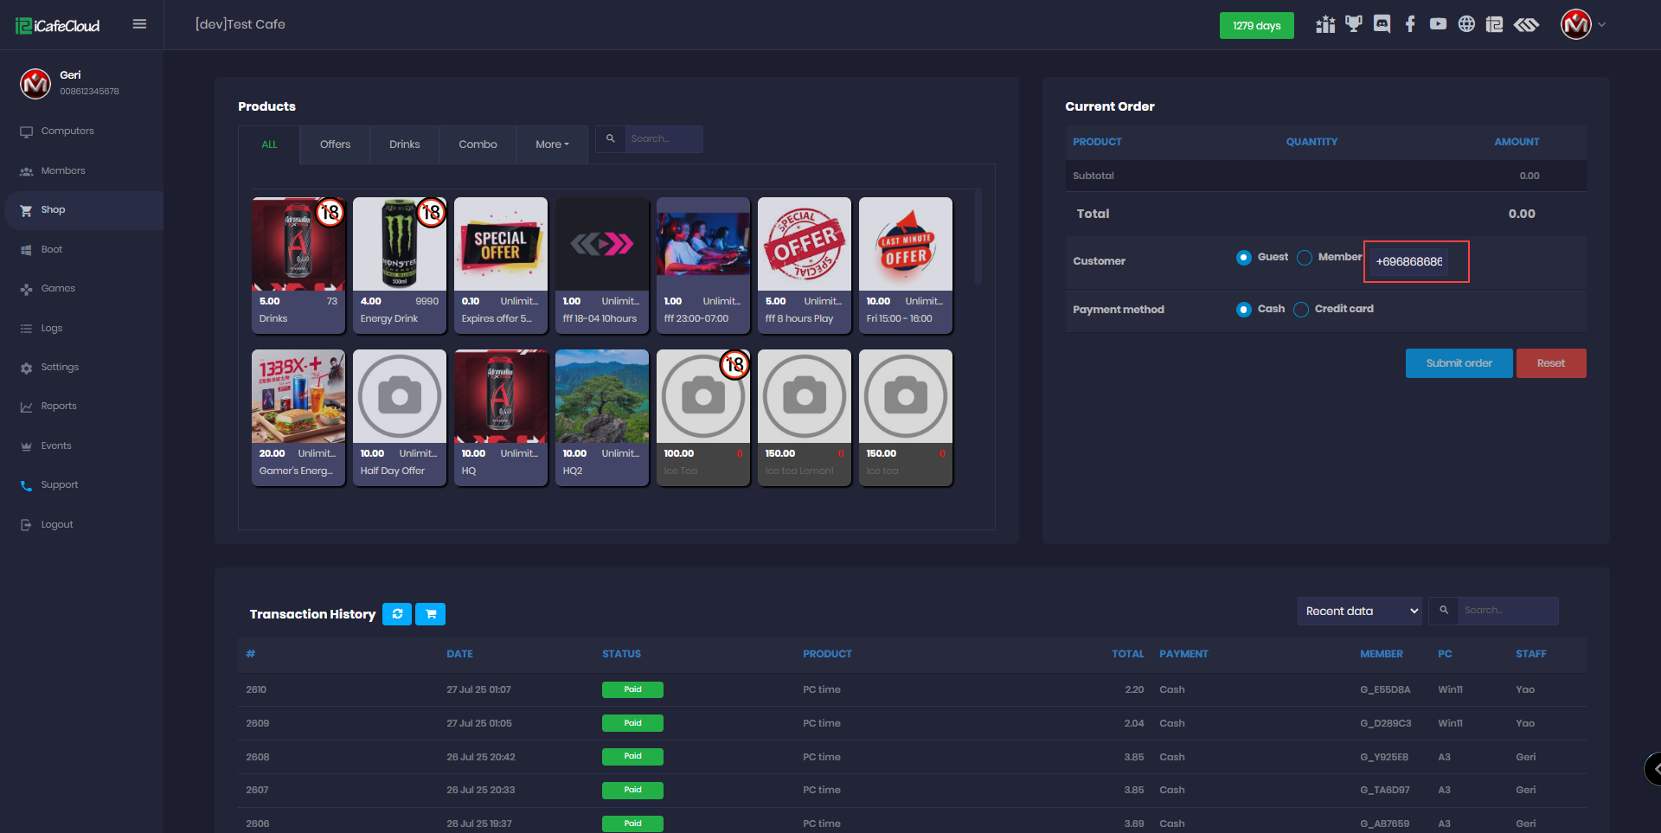1661x833 pixels.
Task: Click the hamburger menu icon
Action: tap(139, 24)
